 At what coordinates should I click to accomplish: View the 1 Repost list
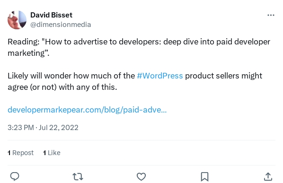pyautogui.click(x=20, y=153)
